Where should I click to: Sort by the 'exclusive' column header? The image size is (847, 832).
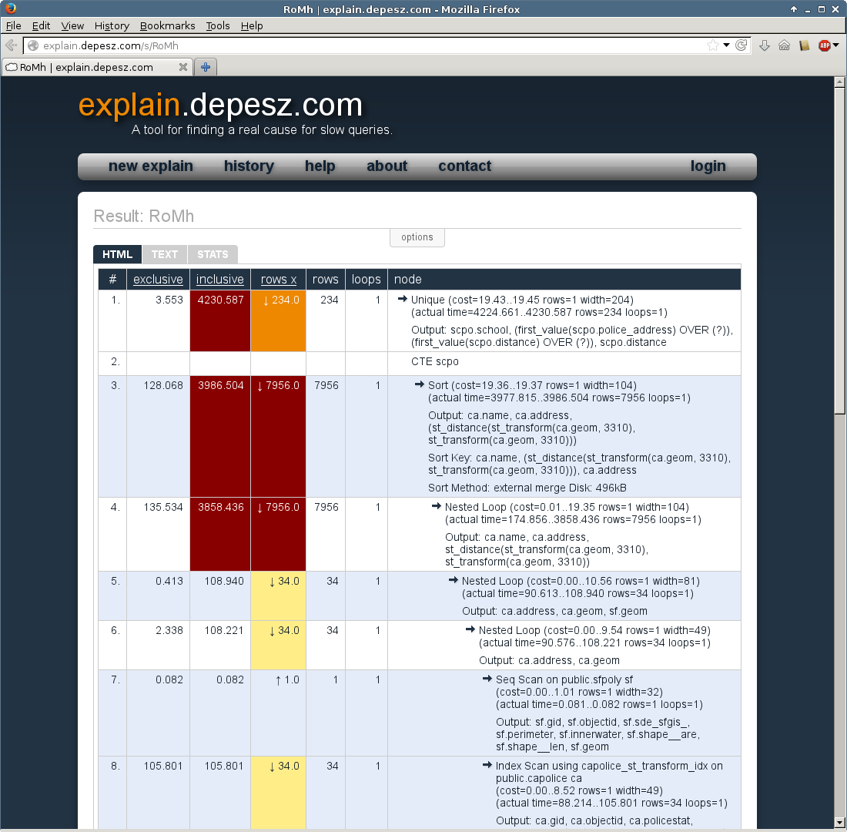pyautogui.click(x=158, y=280)
